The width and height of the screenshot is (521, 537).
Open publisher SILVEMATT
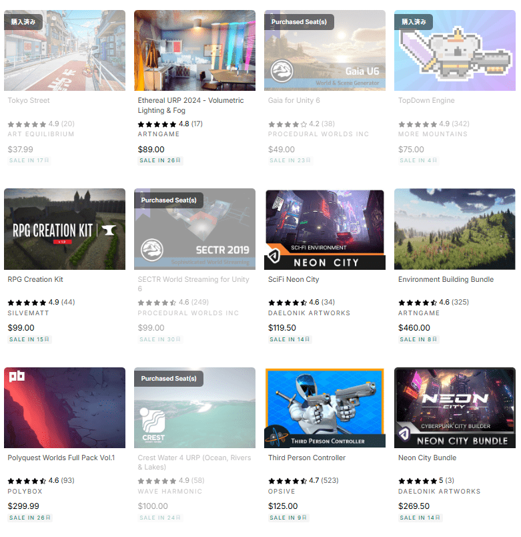coord(28,313)
